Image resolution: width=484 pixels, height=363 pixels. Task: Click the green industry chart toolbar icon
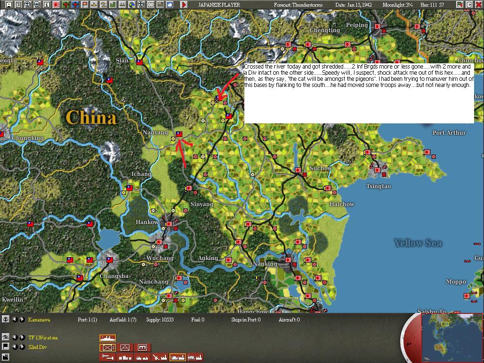(112, 4)
